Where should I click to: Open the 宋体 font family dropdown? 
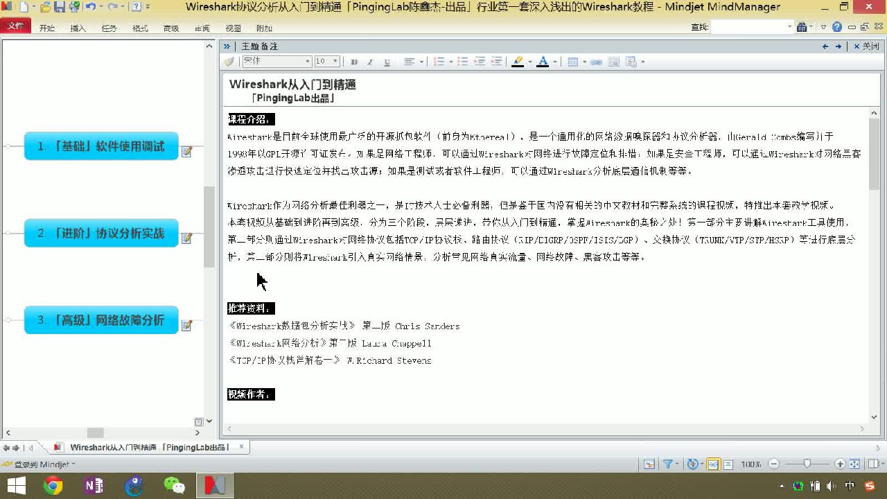308,61
